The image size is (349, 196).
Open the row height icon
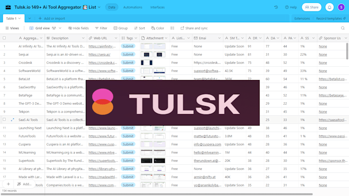click(x=172, y=28)
